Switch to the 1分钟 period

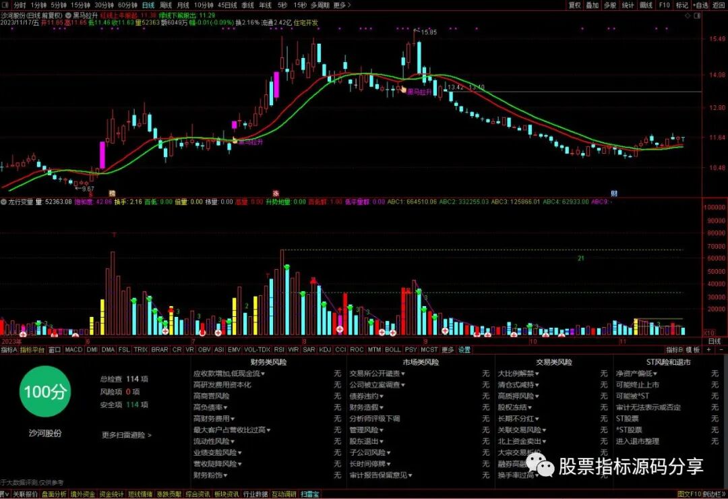pyautogui.click(x=38, y=5)
